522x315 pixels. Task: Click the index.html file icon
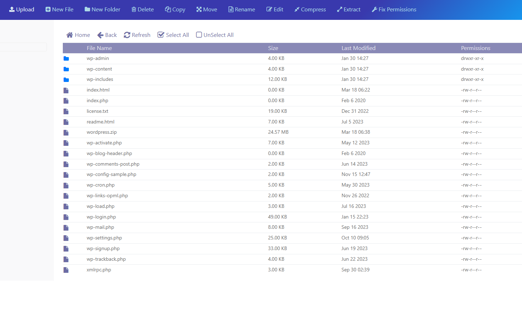point(66,90)
